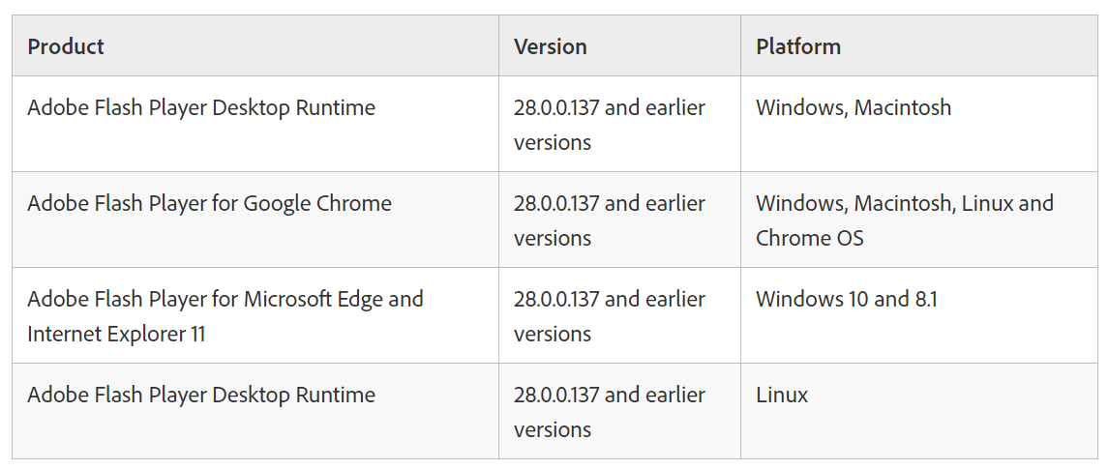Click the version cell in the Linux row
This screenshot has height=470, width=1109.
pos(619,411)
